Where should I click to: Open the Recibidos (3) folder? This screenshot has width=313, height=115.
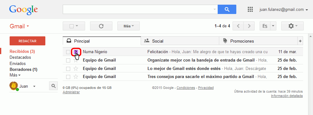click(22, 52)
